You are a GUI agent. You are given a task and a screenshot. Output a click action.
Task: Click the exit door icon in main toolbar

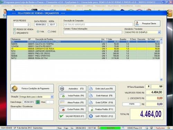tap(170, 14)
